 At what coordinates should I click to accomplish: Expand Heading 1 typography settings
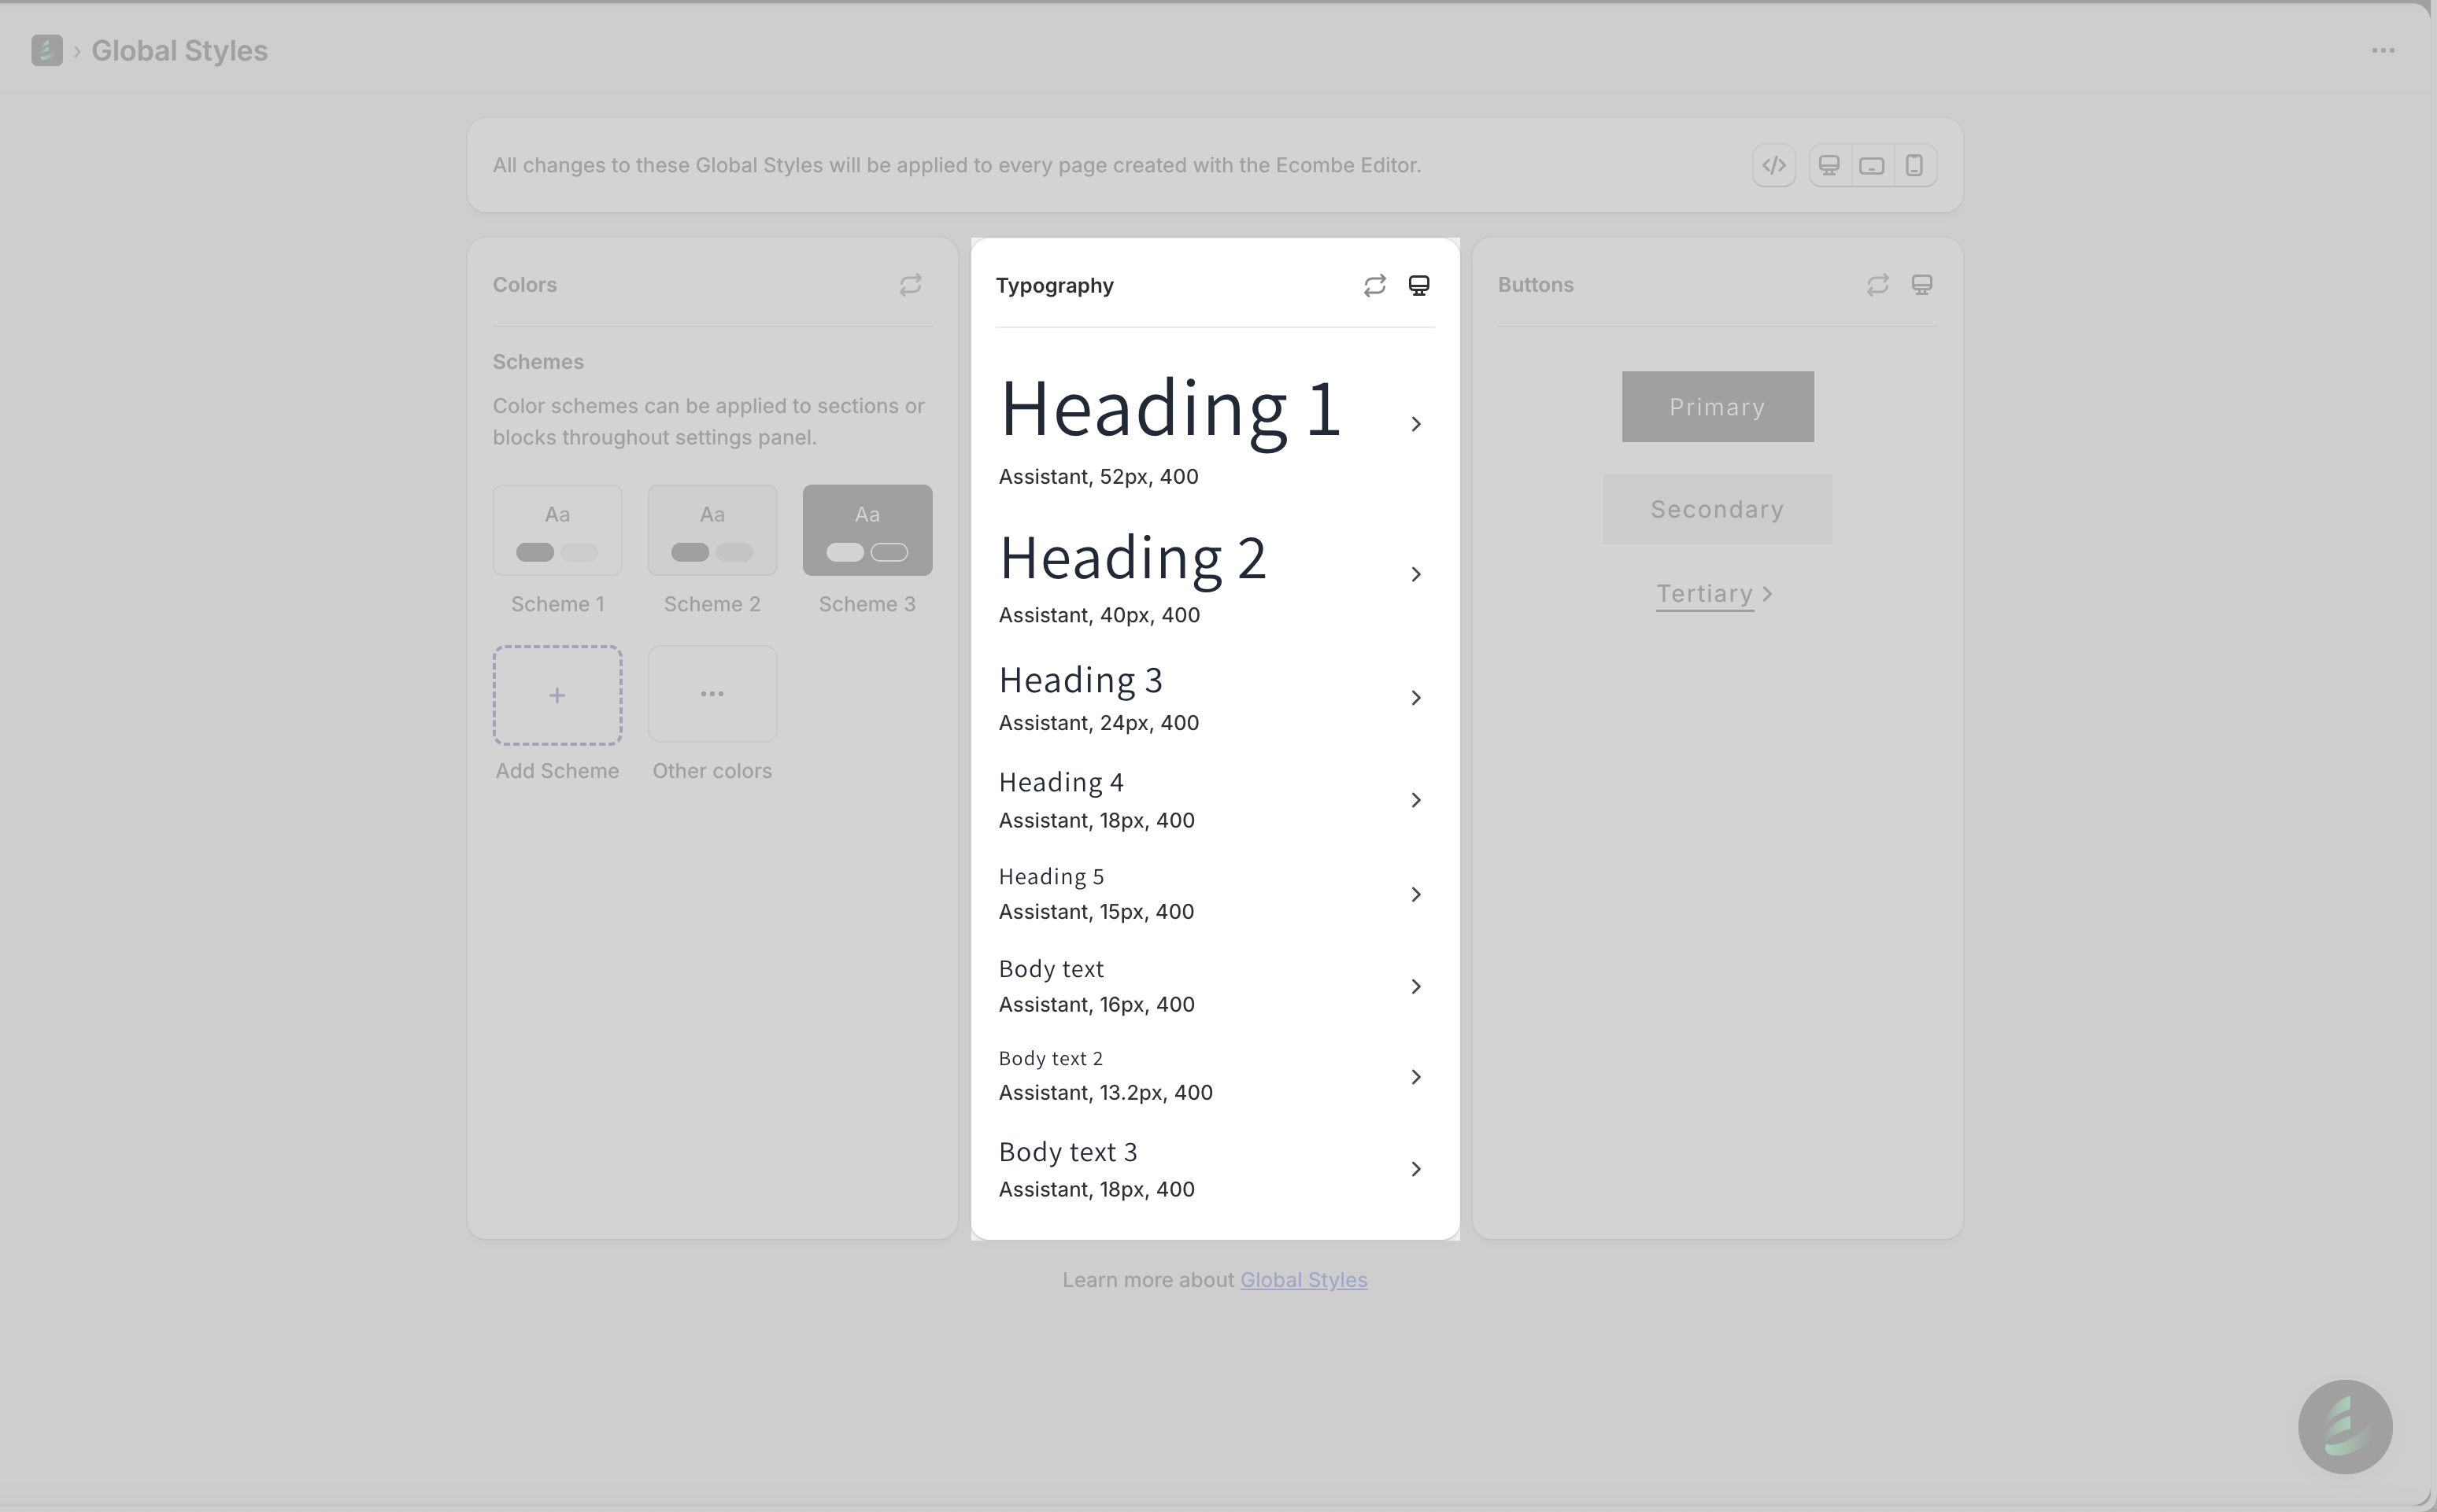coord(1415,424)
